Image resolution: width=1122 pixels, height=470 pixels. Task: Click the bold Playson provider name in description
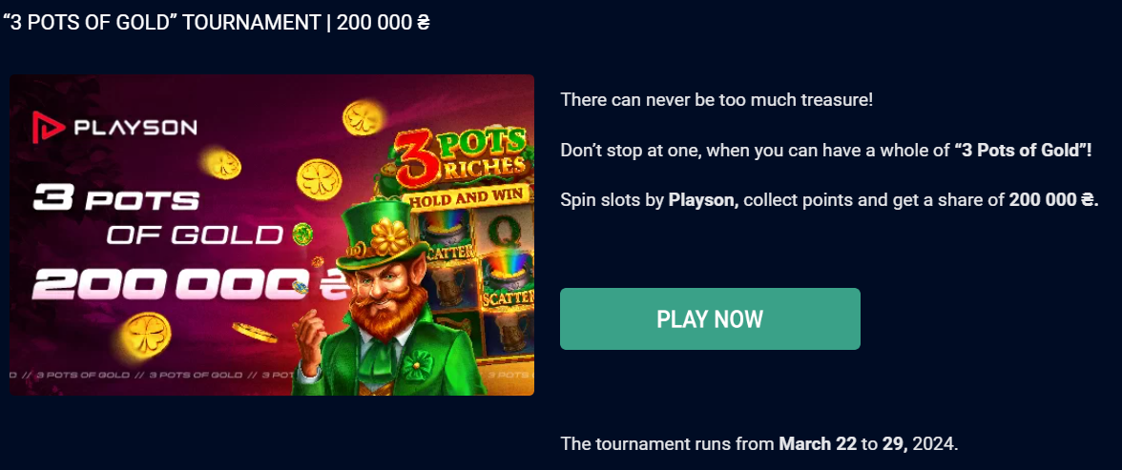703,200
